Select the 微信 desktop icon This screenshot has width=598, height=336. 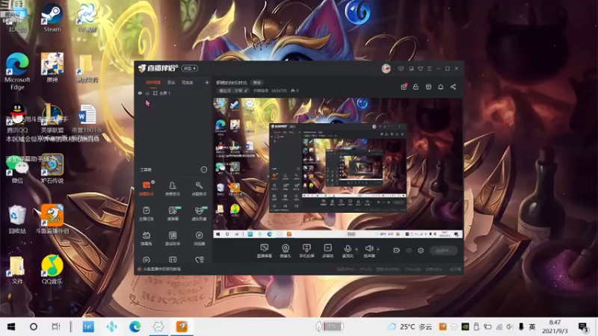pos(17,169)
